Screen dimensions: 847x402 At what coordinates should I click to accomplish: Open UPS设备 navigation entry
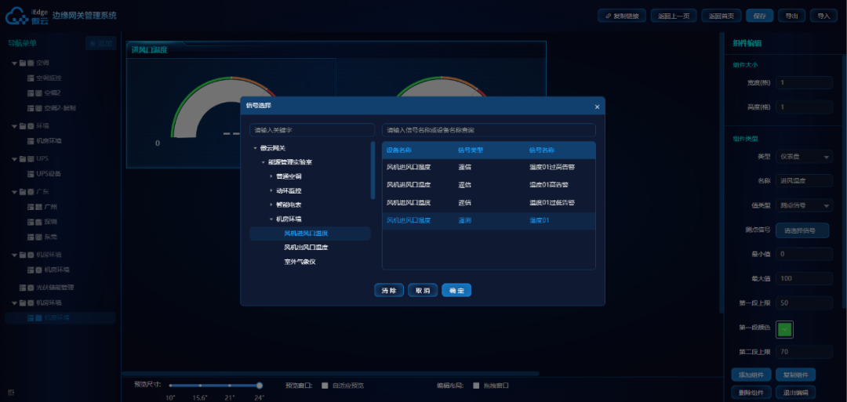(49, 174)
